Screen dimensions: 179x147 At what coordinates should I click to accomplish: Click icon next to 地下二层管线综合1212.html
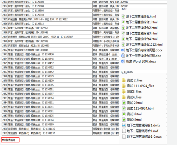(x=123, y=45)
